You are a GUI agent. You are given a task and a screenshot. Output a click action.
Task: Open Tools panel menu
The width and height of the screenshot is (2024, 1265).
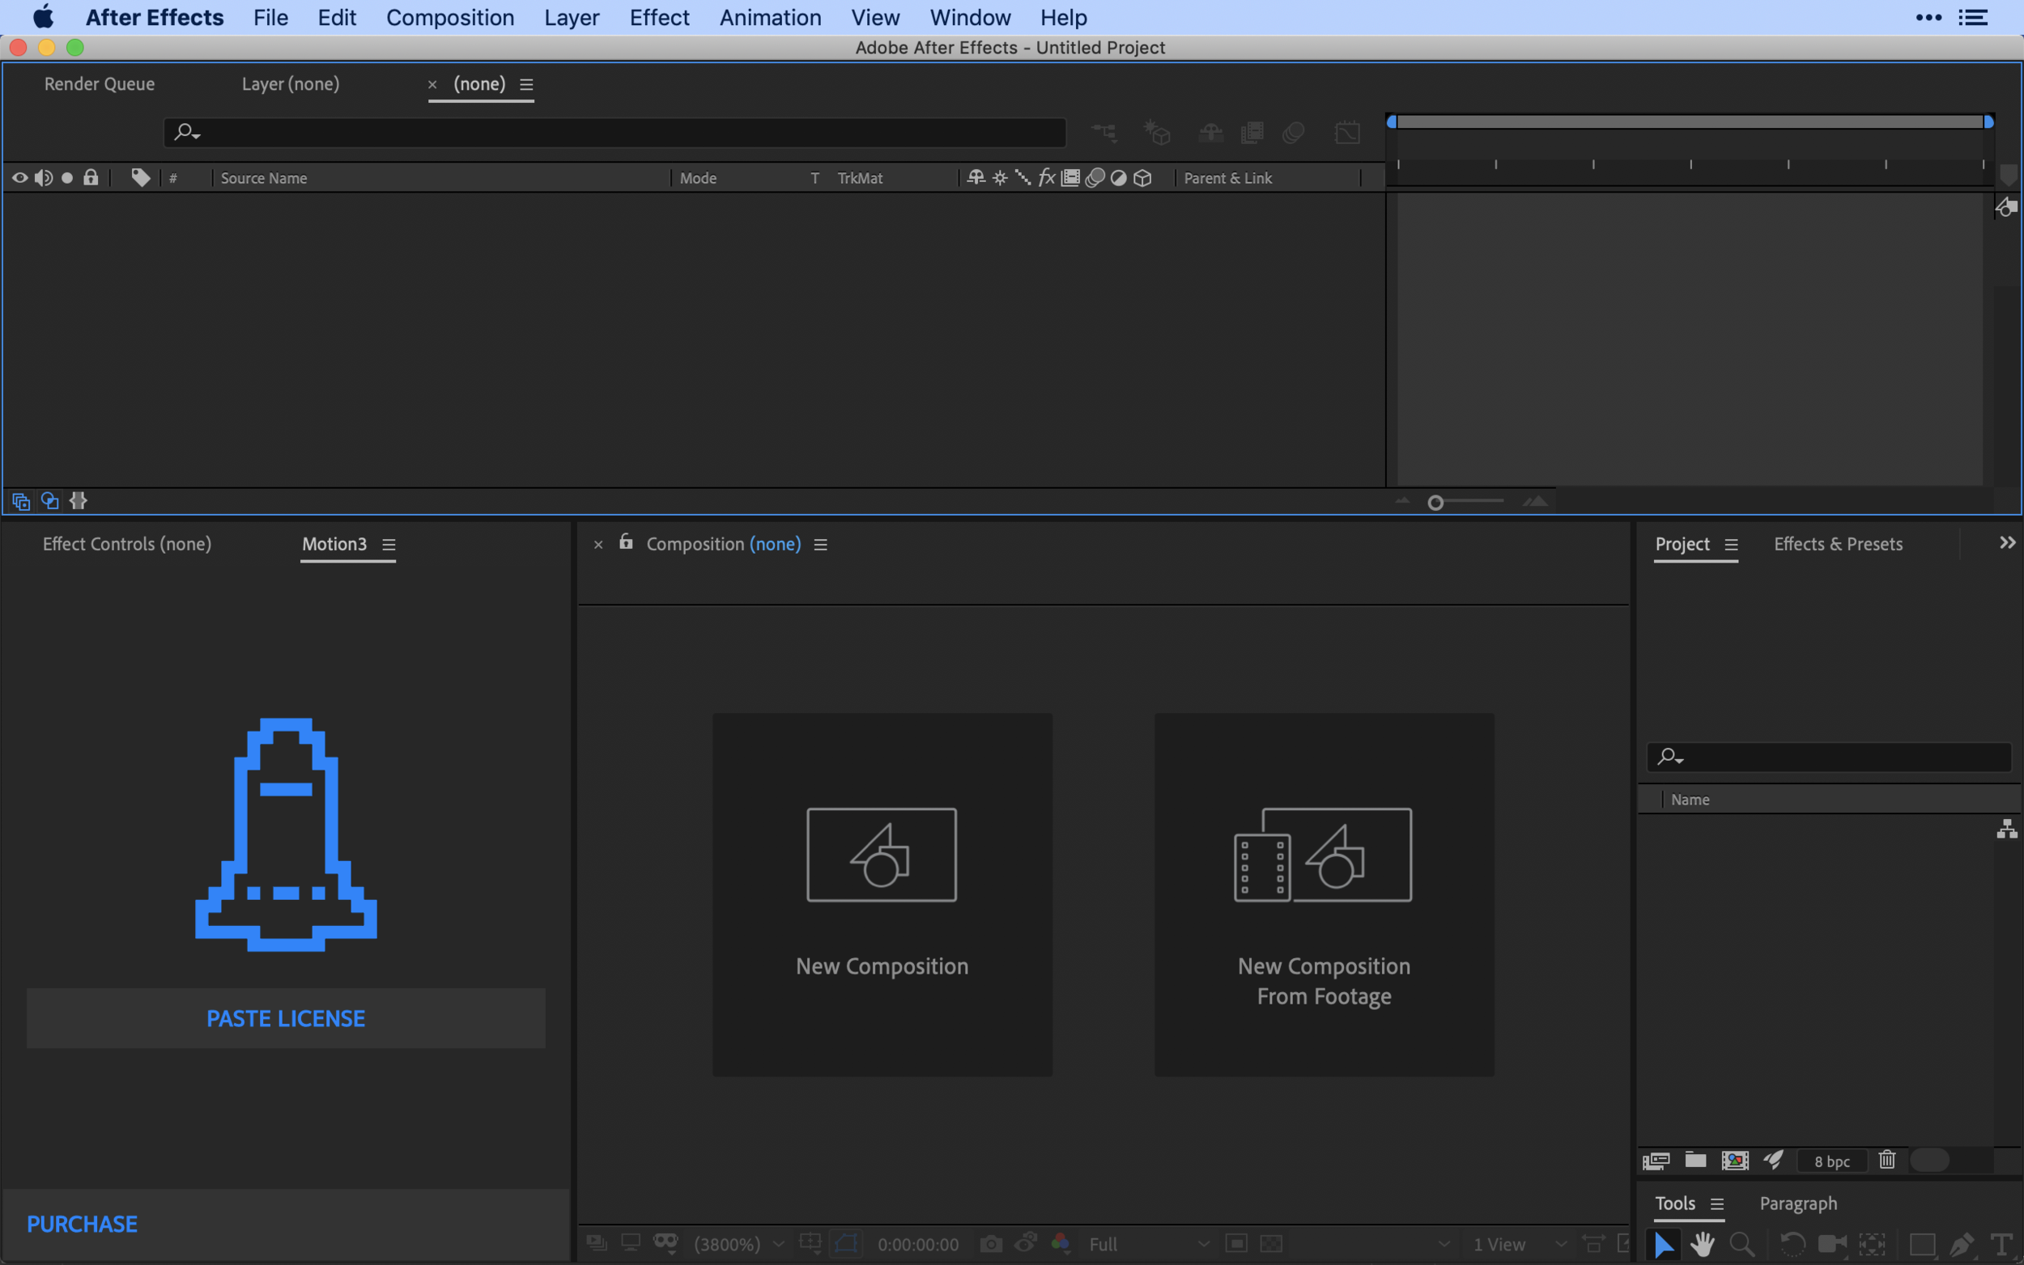[1717, 1204]
